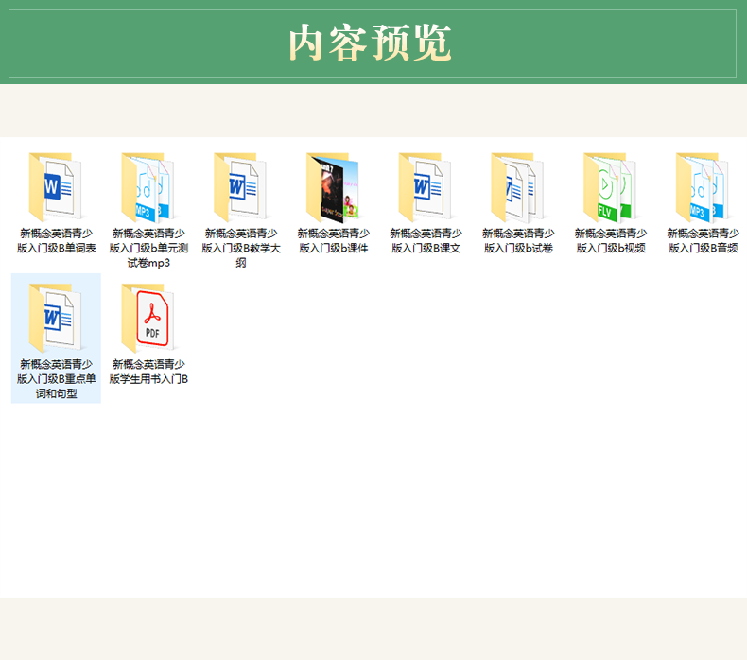Click the label 版入门级B课文
The image size is (747, 660).
pos(426,249)
